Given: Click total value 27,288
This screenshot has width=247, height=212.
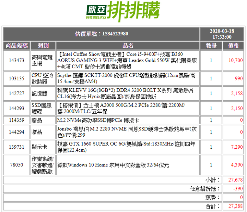Looking at the screenshot, I should 235,206.
